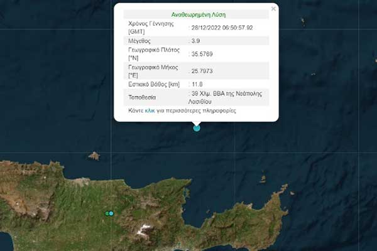377x251 pixels.
Task: Click the 'κλικ' link for more information
Action: tap(150, 110)
